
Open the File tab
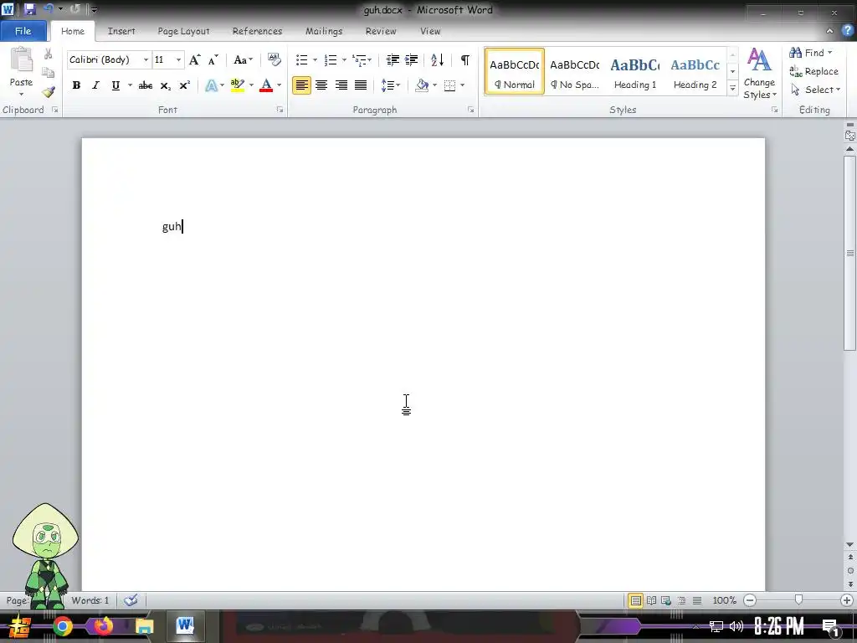pyautogui.click(x=23, y=31)
